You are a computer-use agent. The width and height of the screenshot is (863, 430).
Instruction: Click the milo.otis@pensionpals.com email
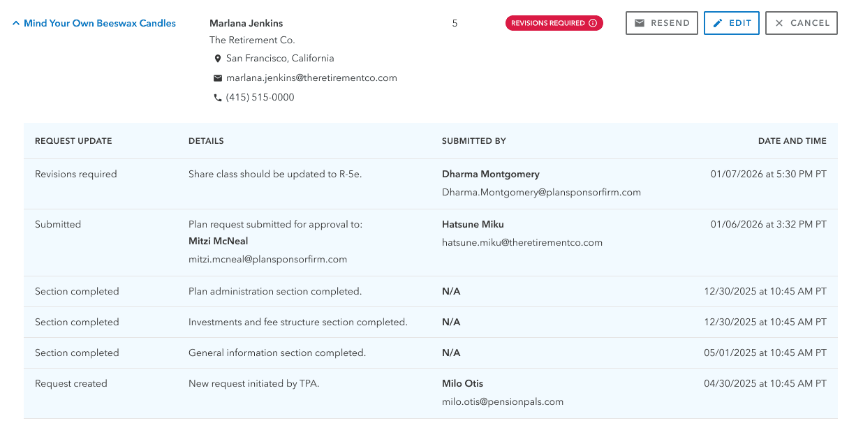(503, 401)
